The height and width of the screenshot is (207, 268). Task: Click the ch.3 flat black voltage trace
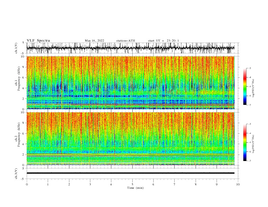tap(130, 173)
